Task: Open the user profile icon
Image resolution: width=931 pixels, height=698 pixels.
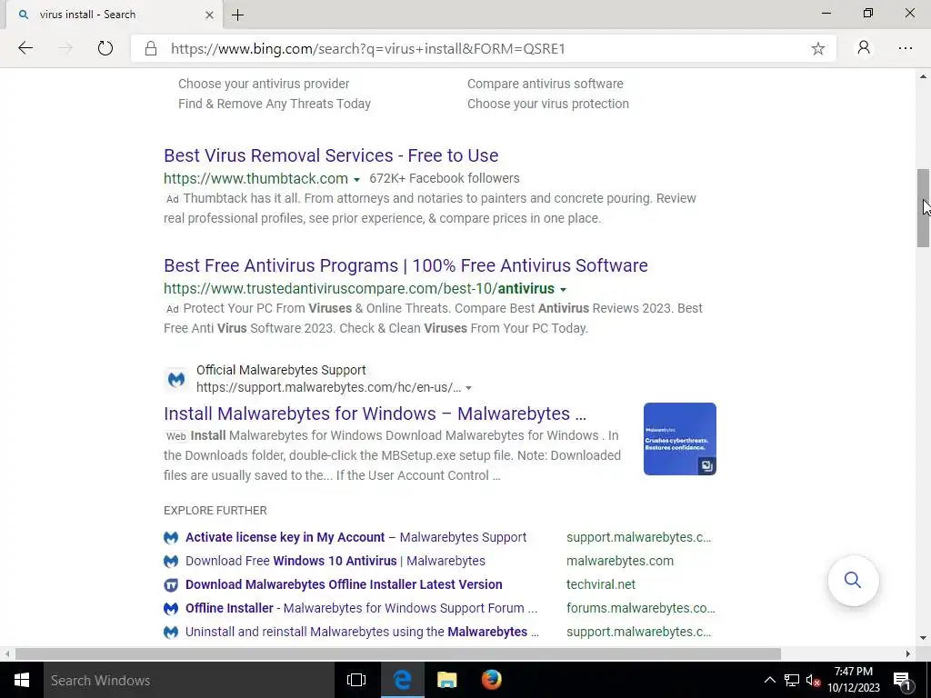Action: (864, 48)
